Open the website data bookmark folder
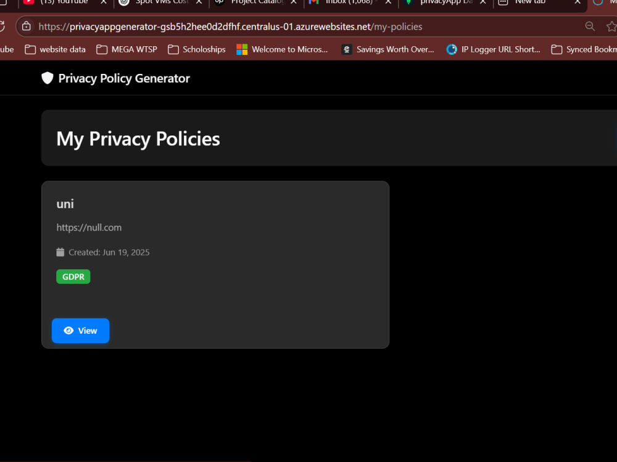 [55, 49]
